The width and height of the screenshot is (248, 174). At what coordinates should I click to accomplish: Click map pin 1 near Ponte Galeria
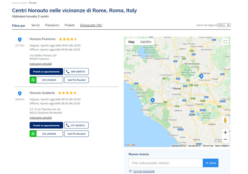(x=152, y=100)
